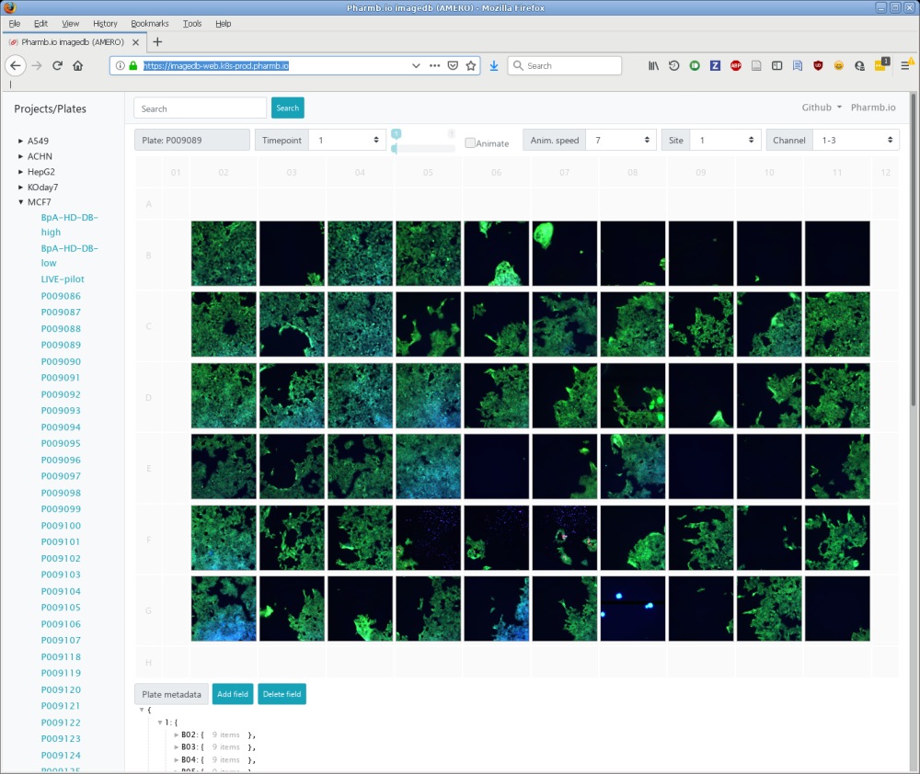Open the Pharmb.io link
Screen dimensions: 920x774
[x=873, y=108]
